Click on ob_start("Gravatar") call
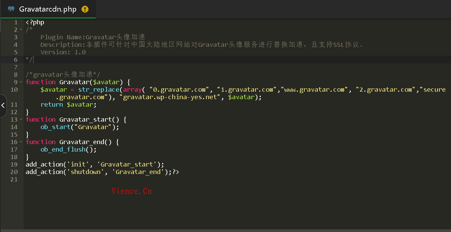 pyautogui.click(x=80, y=127)
